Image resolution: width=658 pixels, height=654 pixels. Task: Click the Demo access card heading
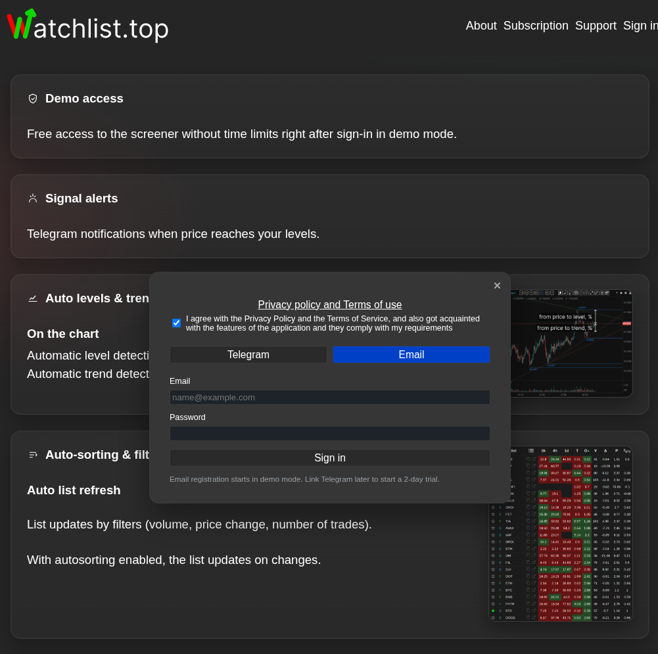point(84,99)
